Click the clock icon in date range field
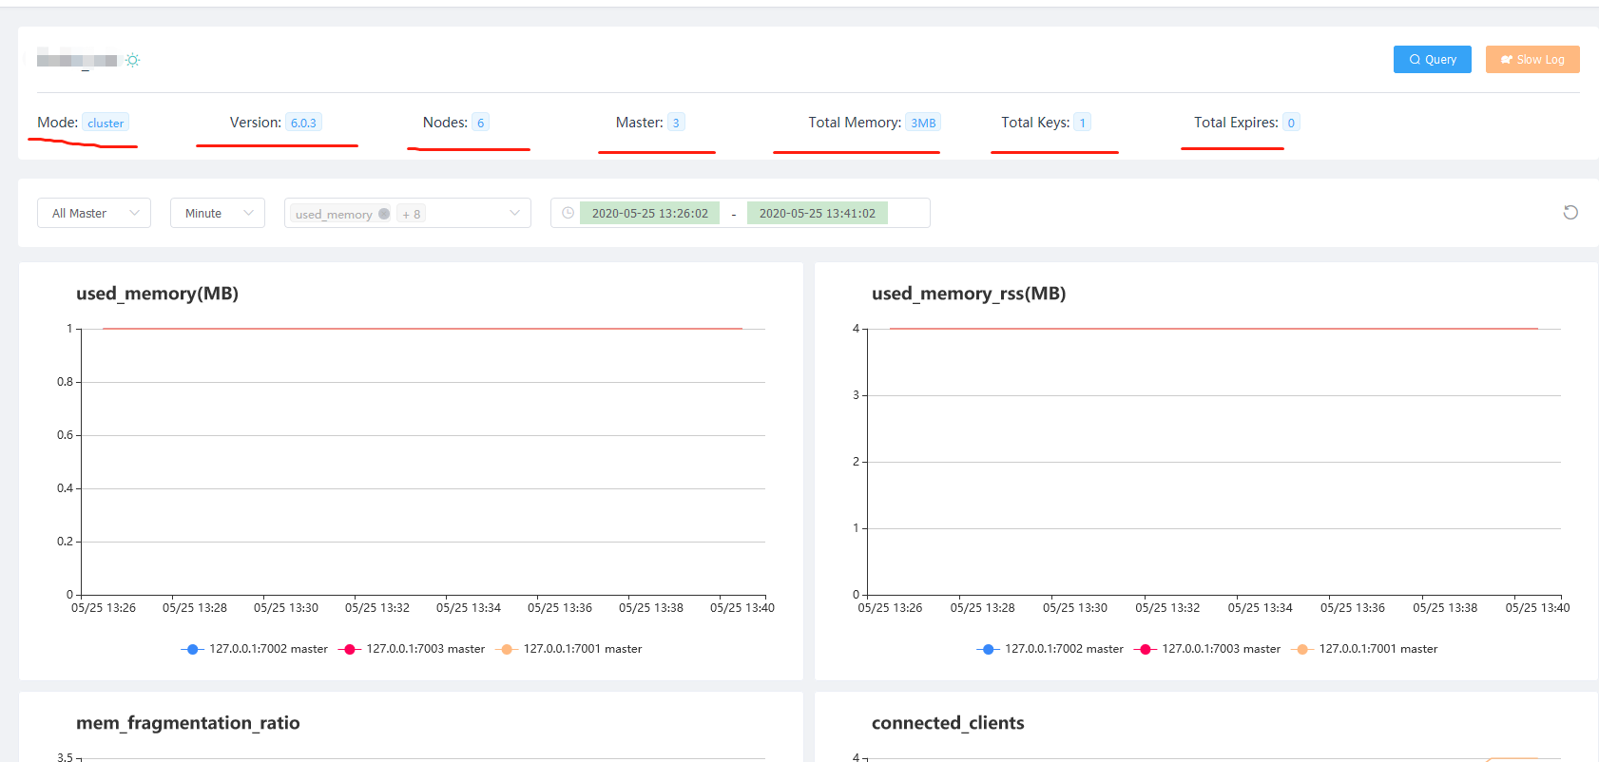1599x762 pixels. 568,213
